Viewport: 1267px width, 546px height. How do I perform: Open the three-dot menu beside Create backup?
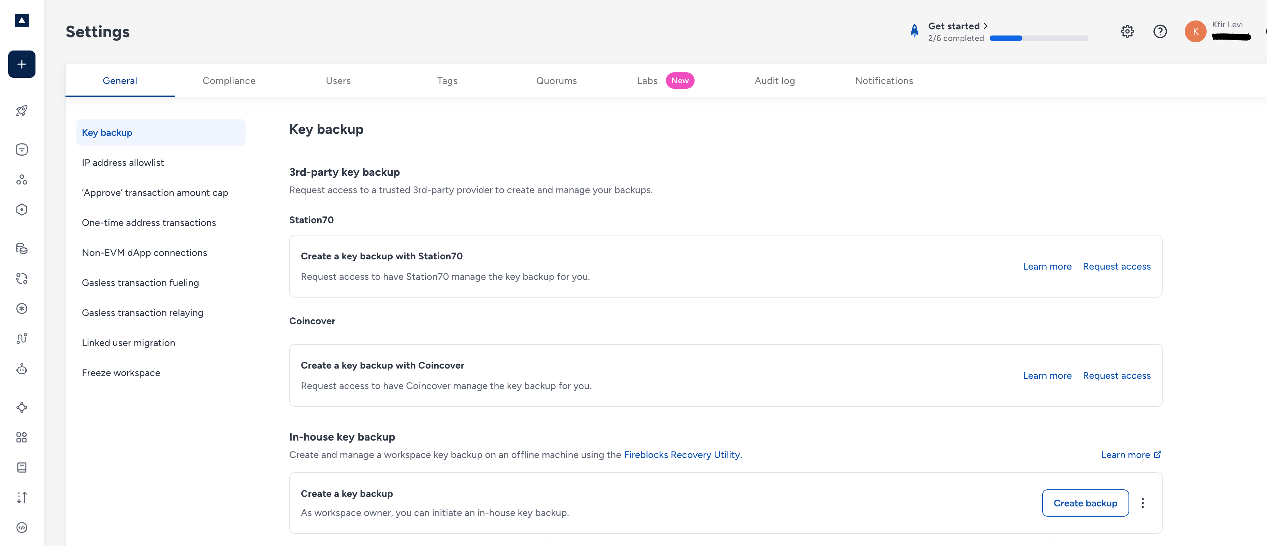point(1142,503)
